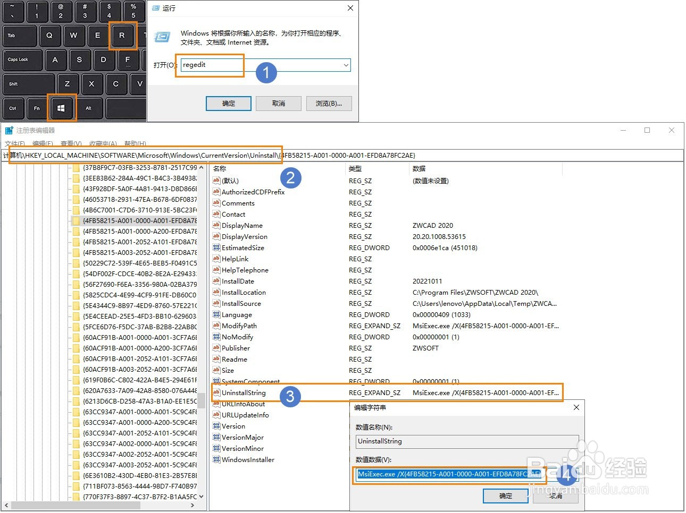Select the {54DF002F-CDCE-40B2 tree key

tap(139, 273)
